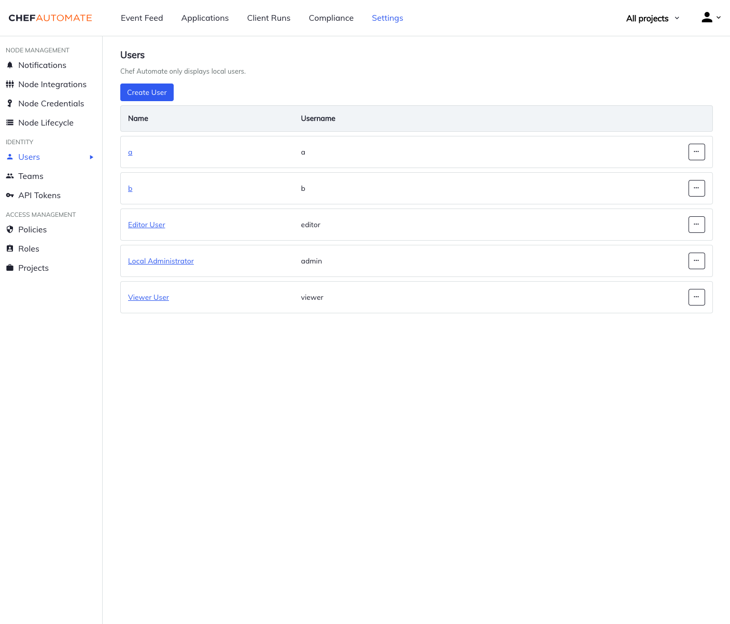
Task: Click the Users page heading
Action: coord(132,55)
